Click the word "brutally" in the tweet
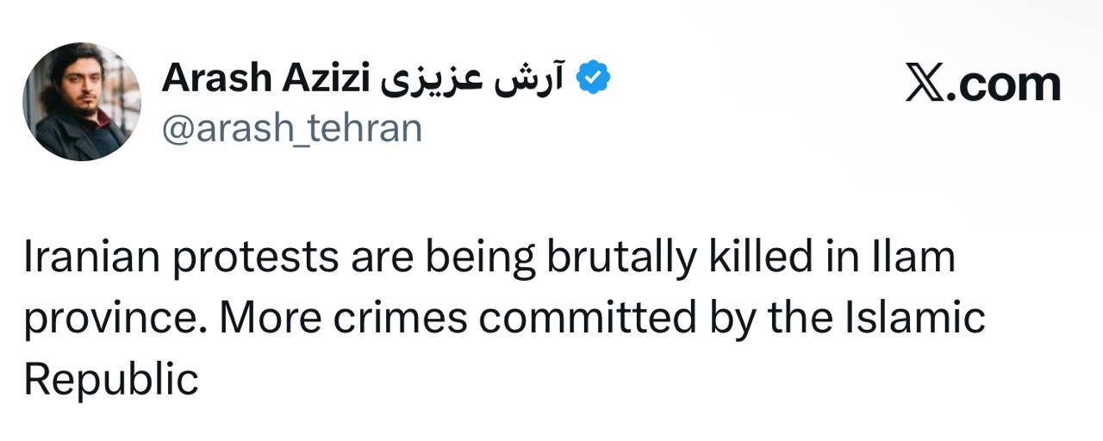Viewport: 1103px width, 441px height. pyautogui.click(x=619, y=258)
